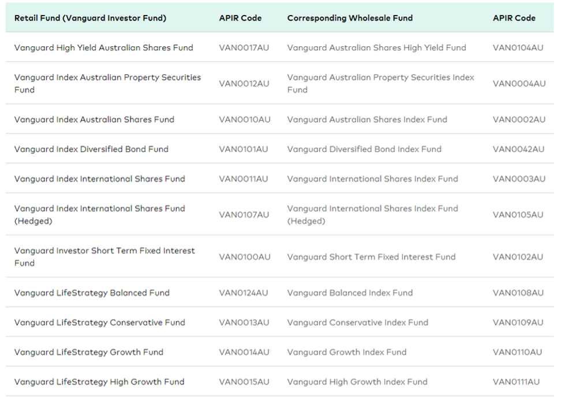Click the unhedged 'Vanguard International Shares Index Fund' cell
Screen dimensions: 565x400
pyautogui.click(x=373, y=179)
